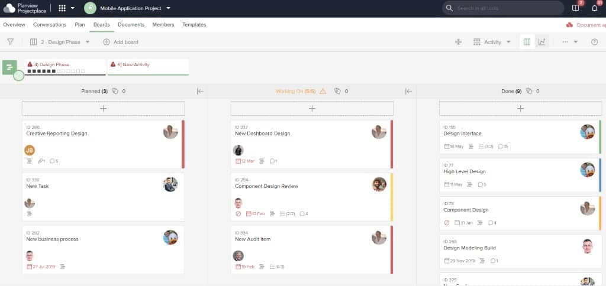Add a card in the Working On column
Viewport: 606px width, 286px height.
pos(312,109)
